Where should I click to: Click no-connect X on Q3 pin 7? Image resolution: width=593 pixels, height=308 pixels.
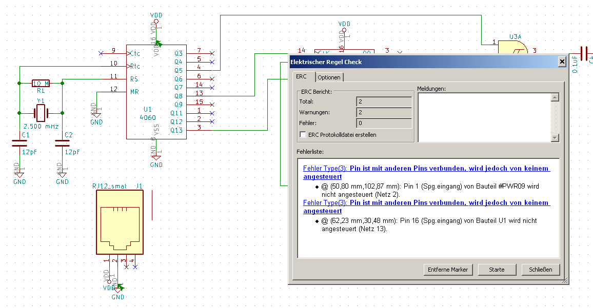pos(212,53)
